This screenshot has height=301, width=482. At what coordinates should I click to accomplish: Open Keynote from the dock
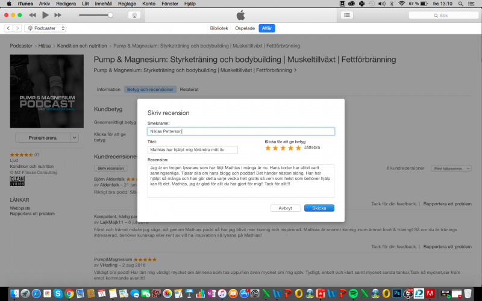click(189, 293)
